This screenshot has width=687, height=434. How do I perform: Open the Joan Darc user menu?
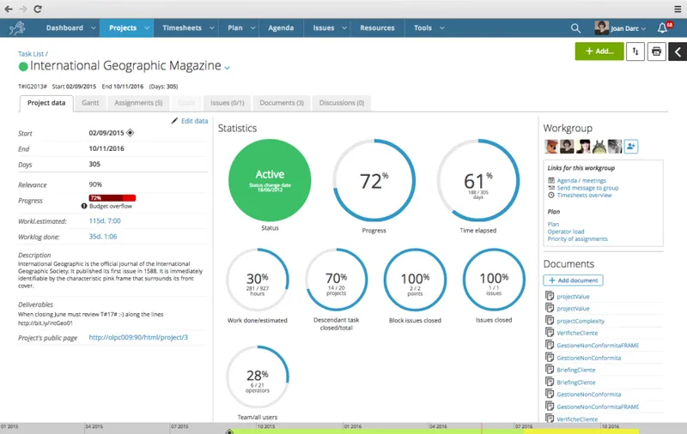[620, 28]
